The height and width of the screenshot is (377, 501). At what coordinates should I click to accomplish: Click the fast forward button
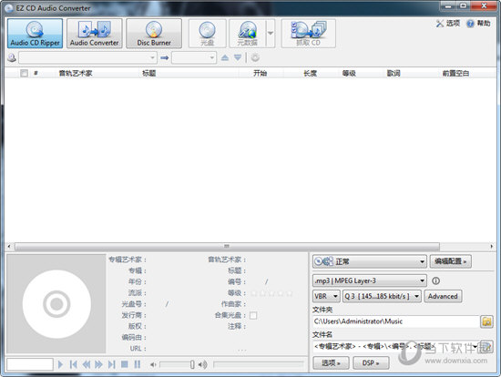pos(98,364)
